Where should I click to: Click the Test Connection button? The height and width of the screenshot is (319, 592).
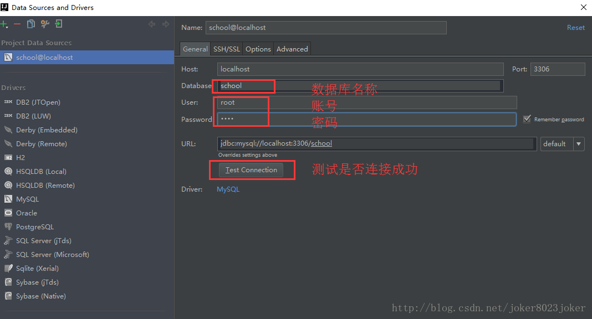click(x=251, y=170)
